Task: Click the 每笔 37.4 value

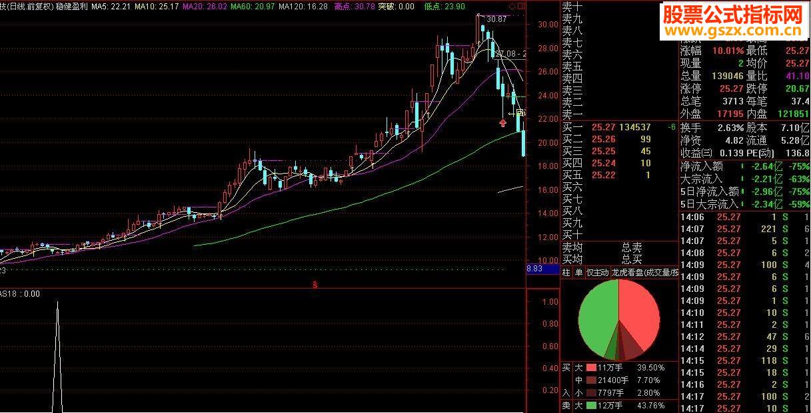Action: [799, 102]
